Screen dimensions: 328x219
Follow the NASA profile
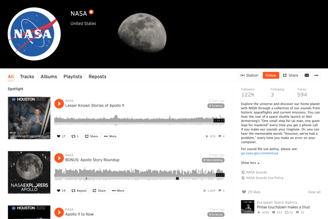(271, 75)
